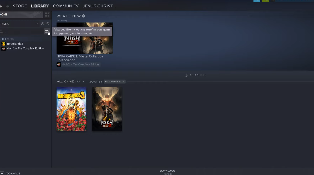The image size is (314, 175).
Task: Open the Nioh 2 cover art
Action: [107, 109]
